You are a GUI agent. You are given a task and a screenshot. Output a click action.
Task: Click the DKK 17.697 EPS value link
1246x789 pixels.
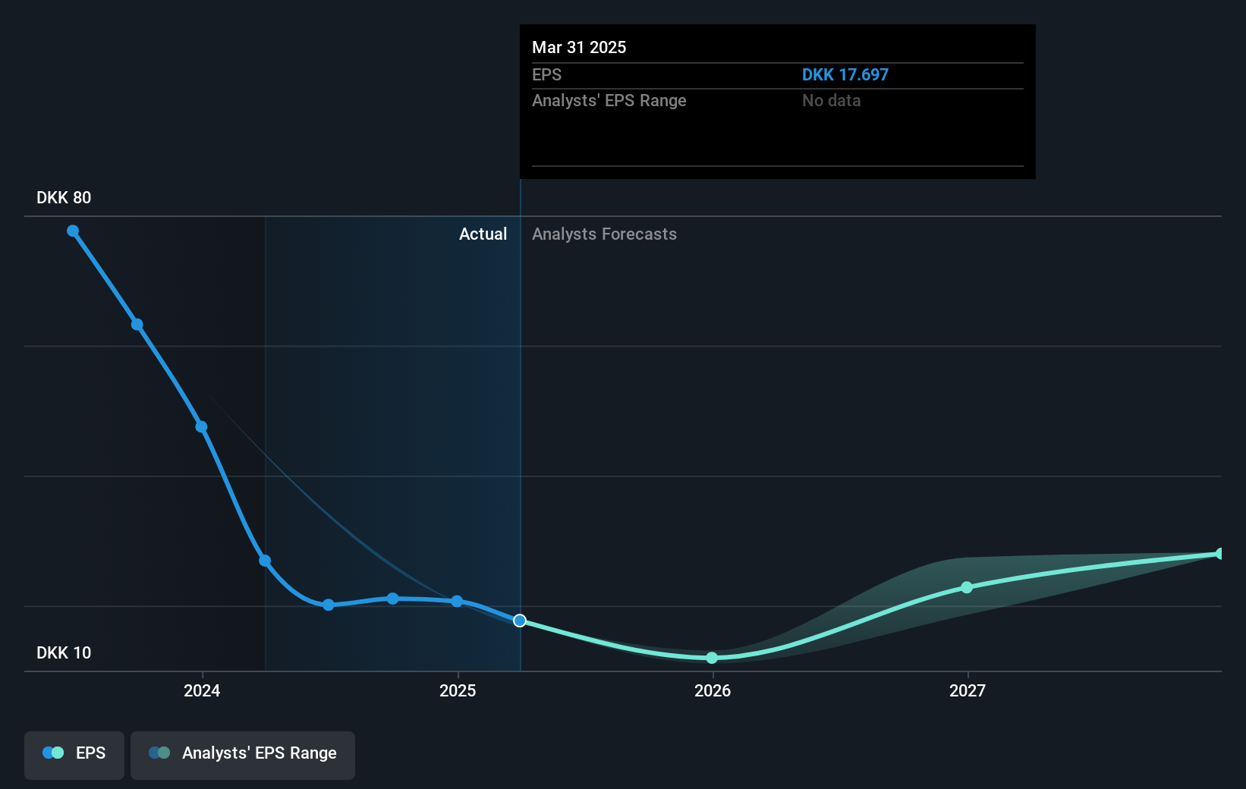(x=845, y=74)
